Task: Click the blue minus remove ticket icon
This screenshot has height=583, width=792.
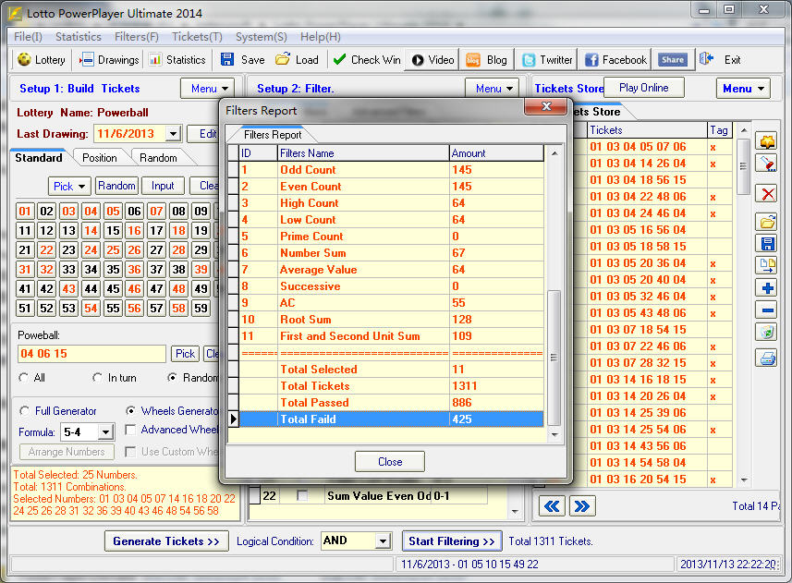Action: click(767, 310)
